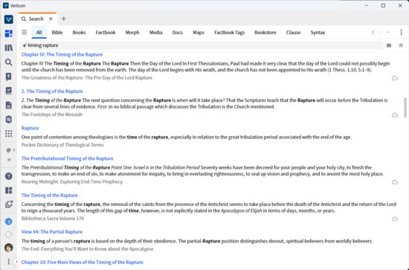Click the favorite star icon
This screenshot has height=270, width=409.
click(401, 45)
